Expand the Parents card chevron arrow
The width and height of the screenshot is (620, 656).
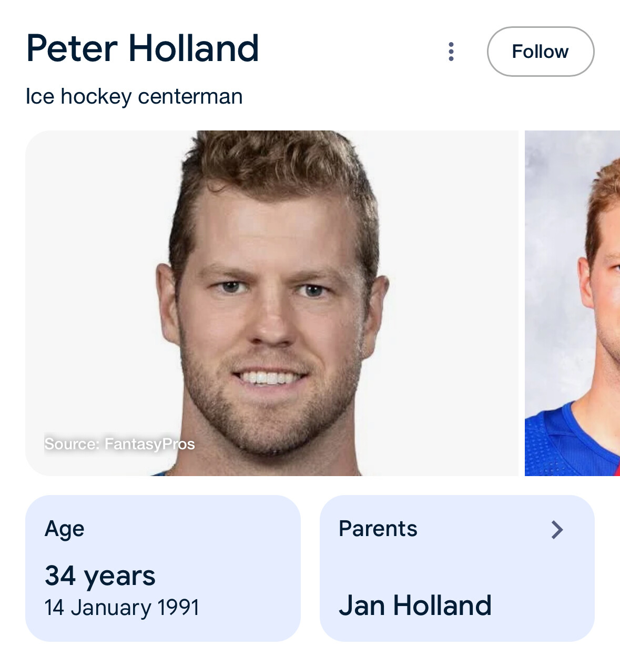click(557, 530)
